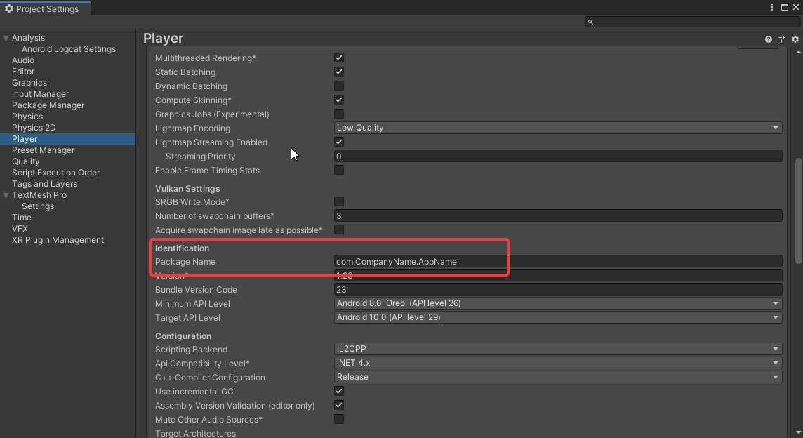Collapse the Analysis tree section
The image size is (803, 438).
pyautogui.click(x=6, y=38)
